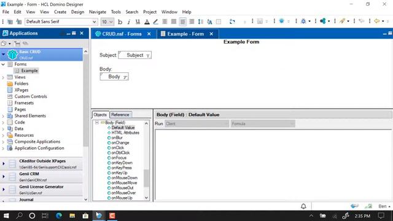Viewport: 393px width, 221px height.
Task: Switch to the Reference tab
Action: pos(120,115)
